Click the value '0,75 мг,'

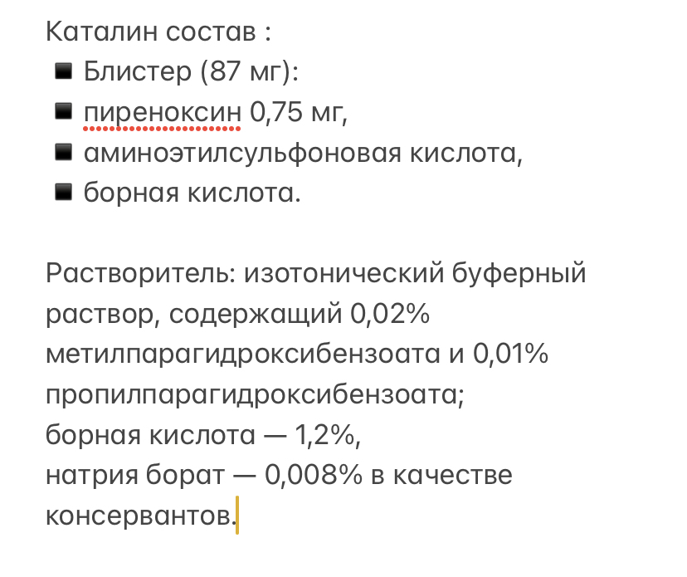tap(299, 112)
